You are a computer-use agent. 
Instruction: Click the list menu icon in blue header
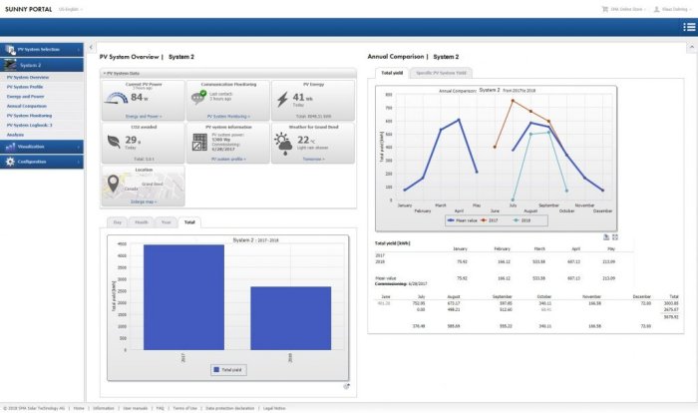[x=689, y=28]
